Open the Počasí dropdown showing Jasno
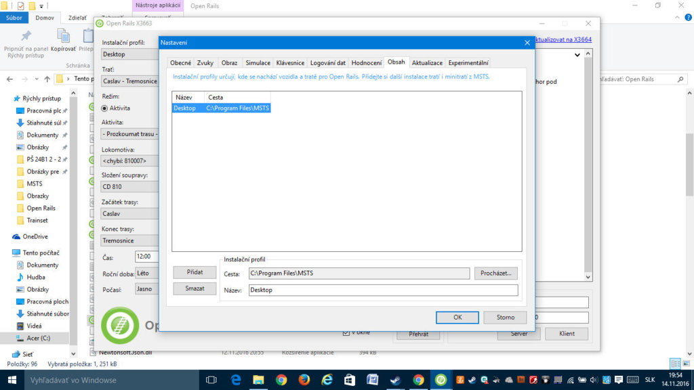The width and height of the screenshot is (694, 390). [146, 289]
